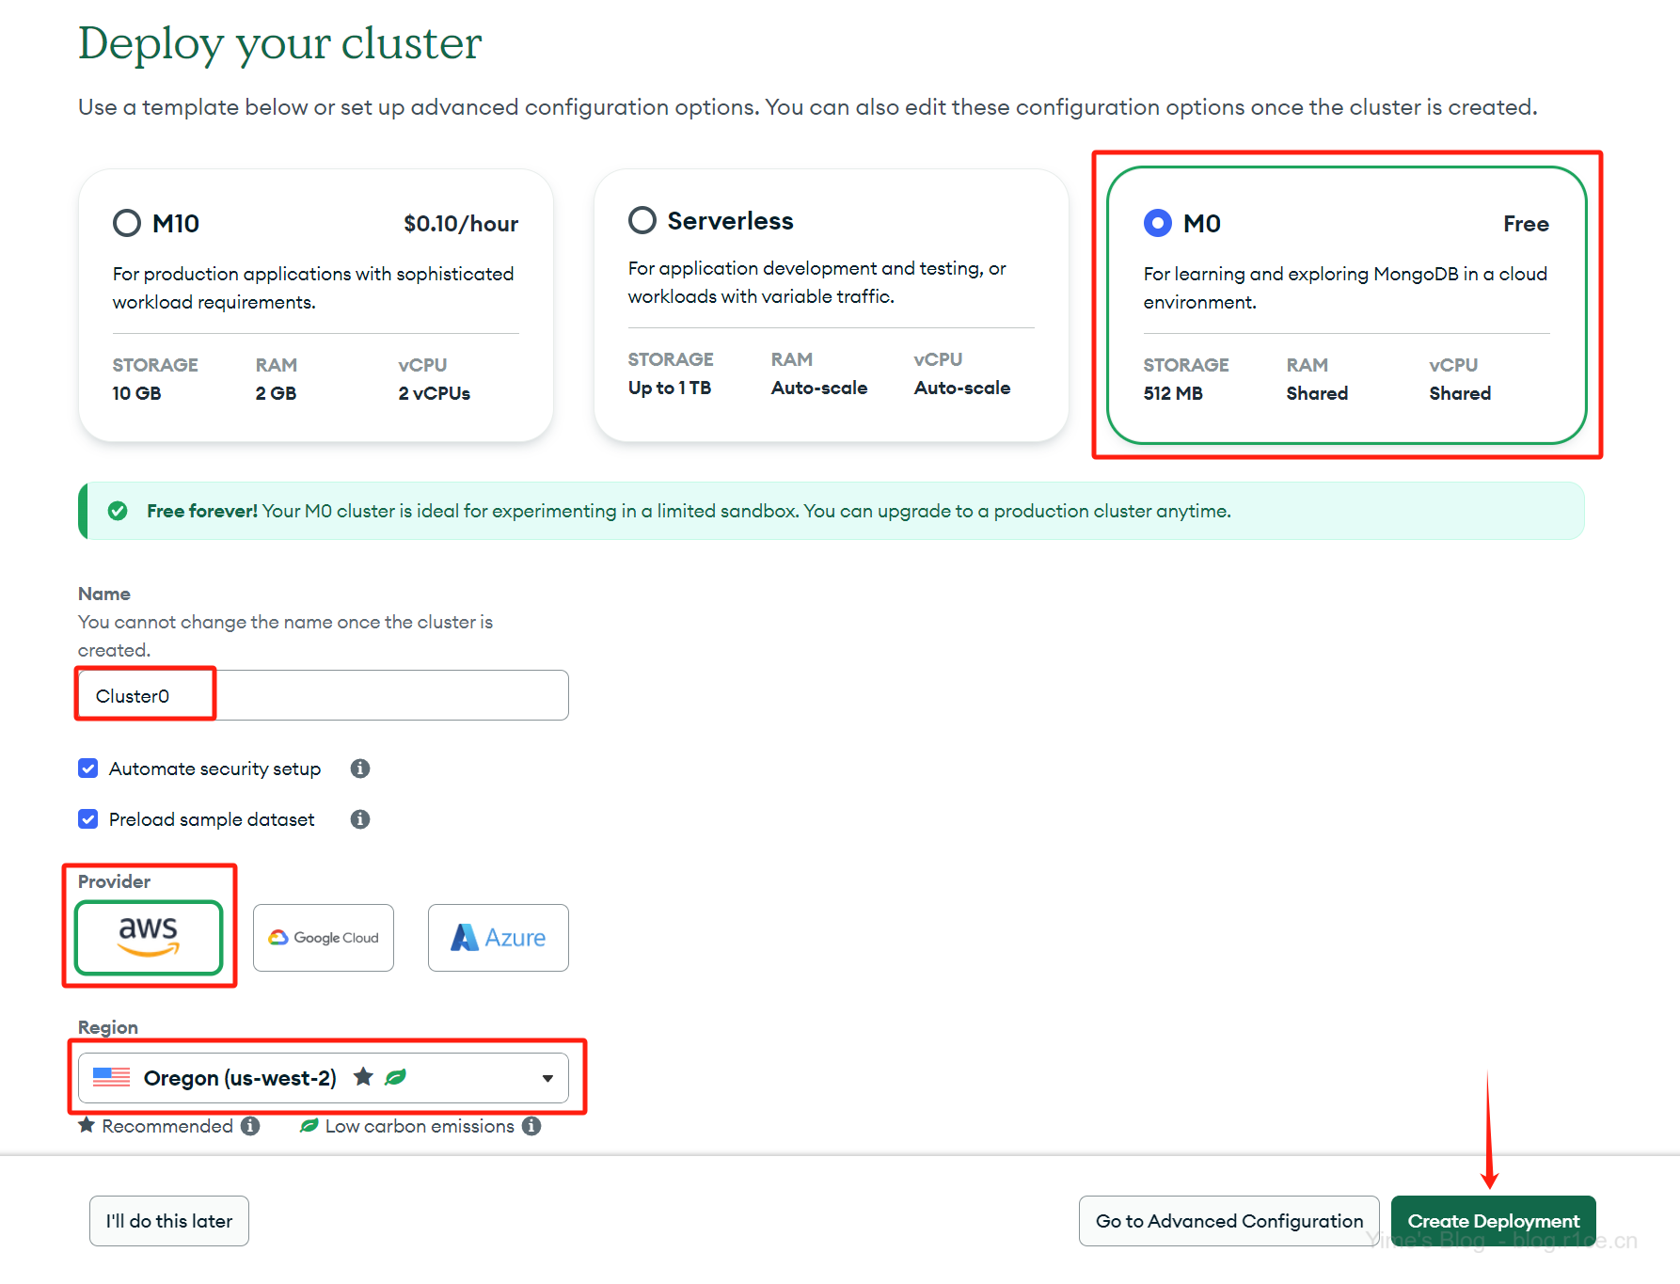Open the Region dropdown arrow
1680x1284 pixels.
[x=547, y=1078]
